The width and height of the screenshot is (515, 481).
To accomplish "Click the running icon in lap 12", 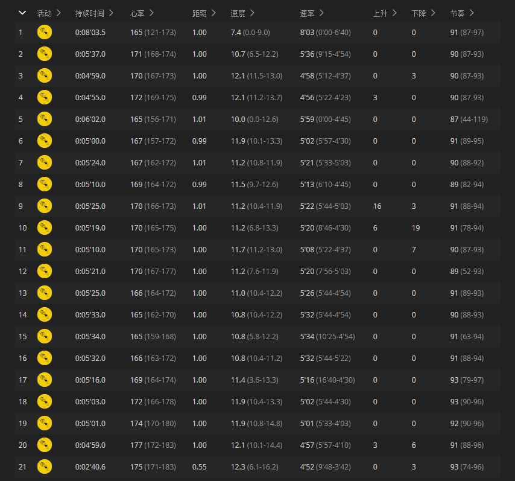I will 45,271.
